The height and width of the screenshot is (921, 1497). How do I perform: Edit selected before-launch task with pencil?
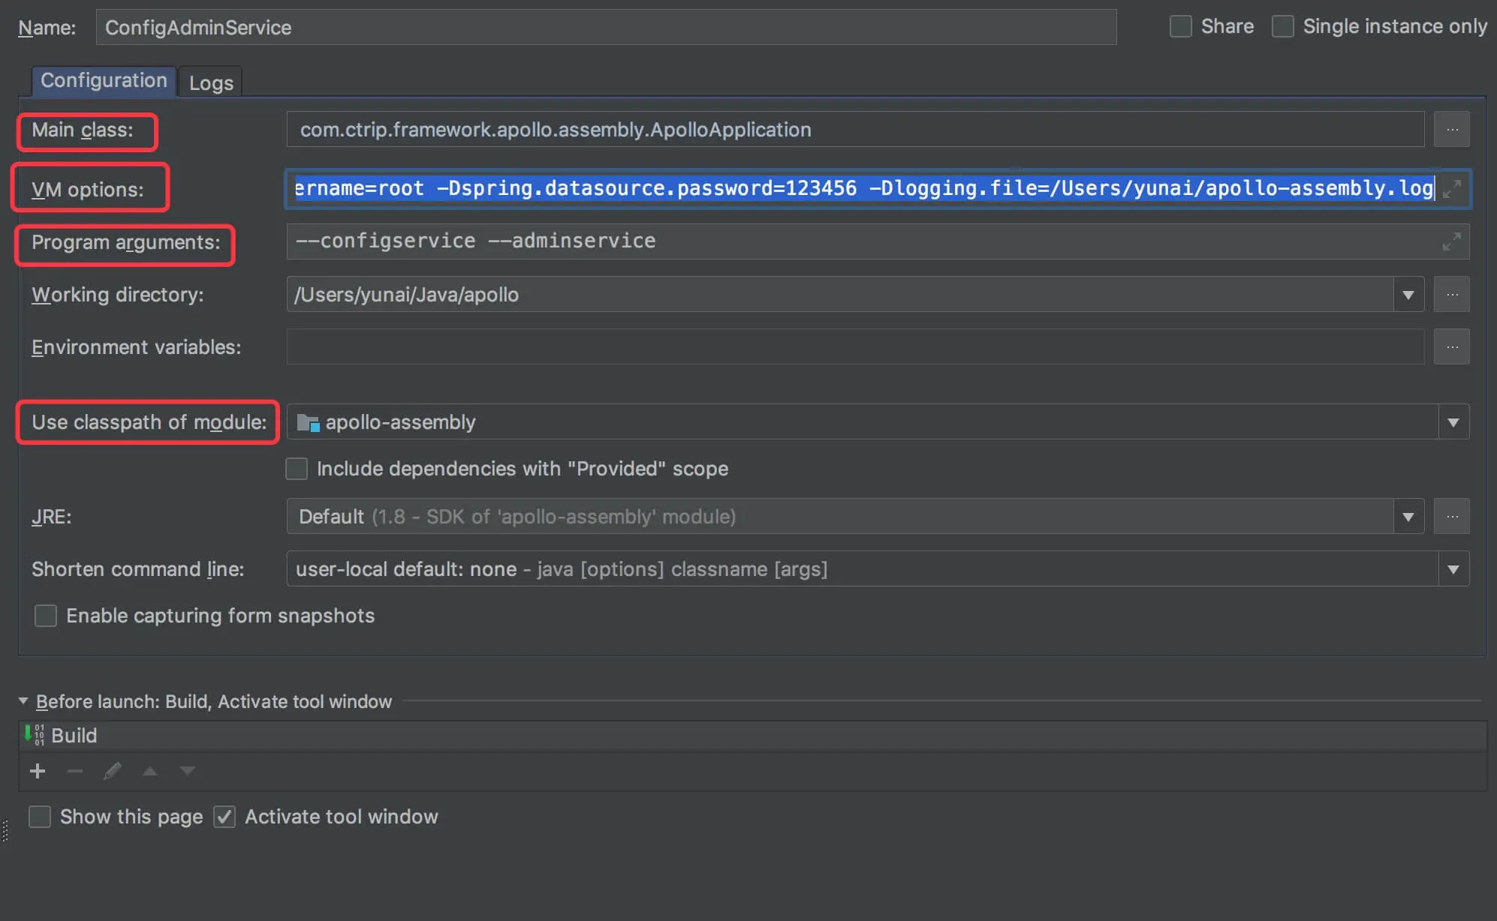pyautogui.click(x=112, y=771)
